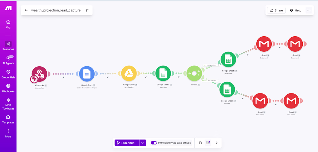Screen dimensions: 318x152
Task: Select the Gmail 14 module
Action: (x=295, y=44)
